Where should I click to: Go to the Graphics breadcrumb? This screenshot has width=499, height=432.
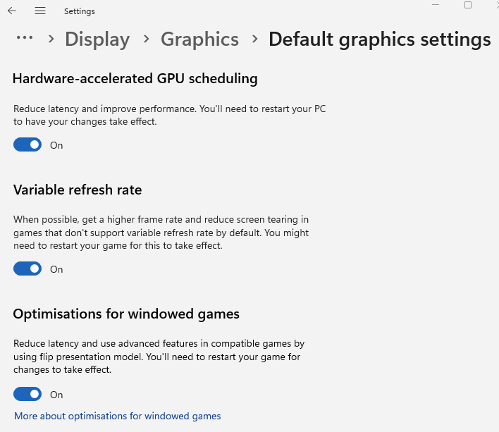tap(200, 39)
